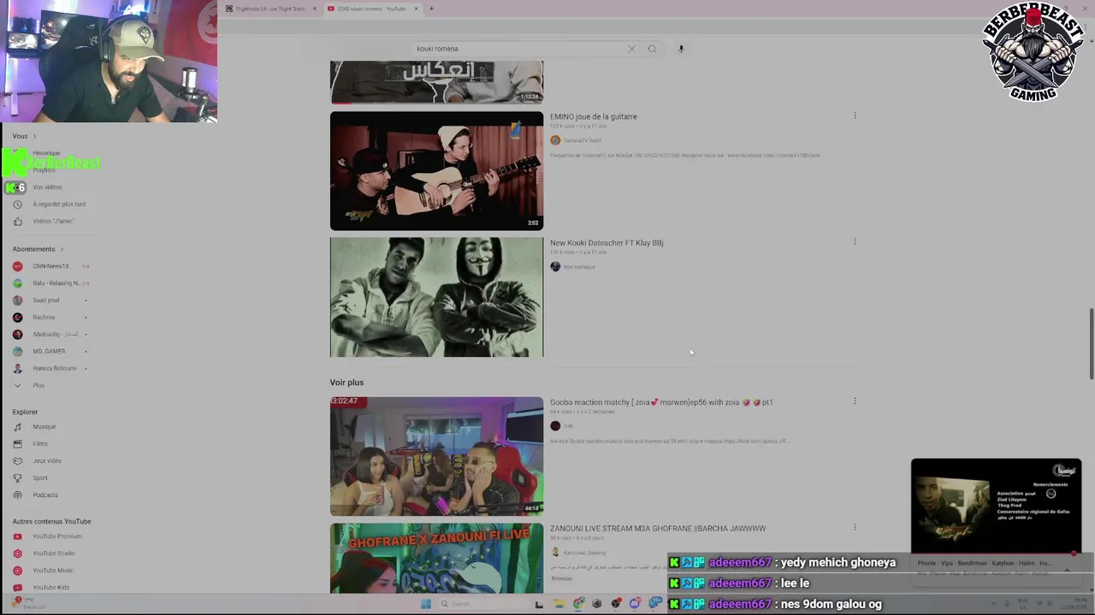Click the mini player video at bottom right
The height and width of the screenshot is (615, 1095).
(996, 506)
